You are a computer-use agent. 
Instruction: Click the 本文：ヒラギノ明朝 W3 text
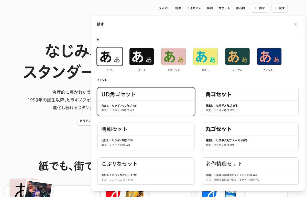click(x=116, y=145)
